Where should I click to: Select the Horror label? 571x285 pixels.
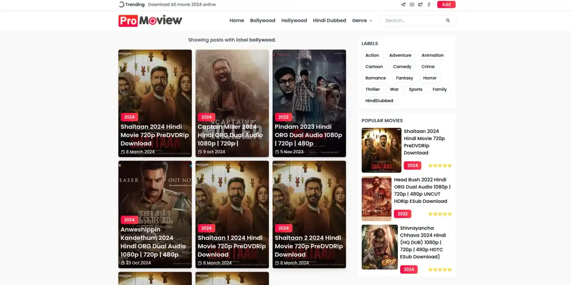(430, 78)
